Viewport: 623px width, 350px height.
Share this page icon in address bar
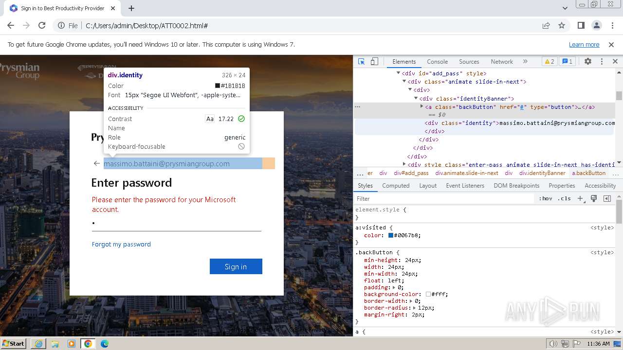(546, 26)
